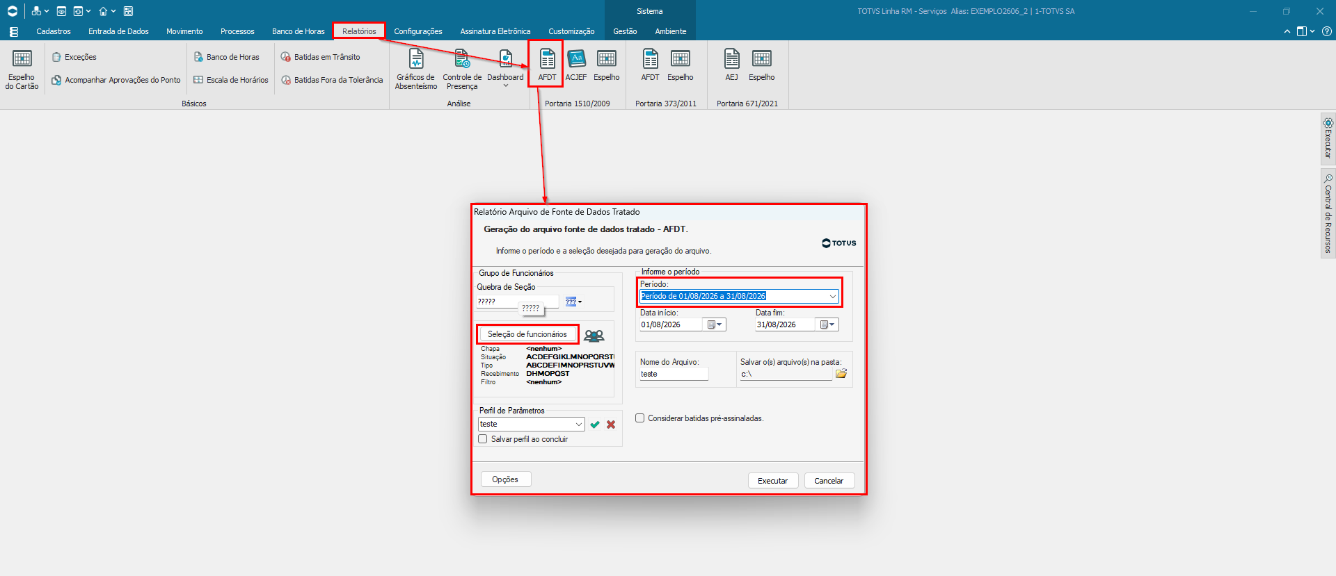Open AFDT under Portaria 373/2011

[x=650, y=65]
